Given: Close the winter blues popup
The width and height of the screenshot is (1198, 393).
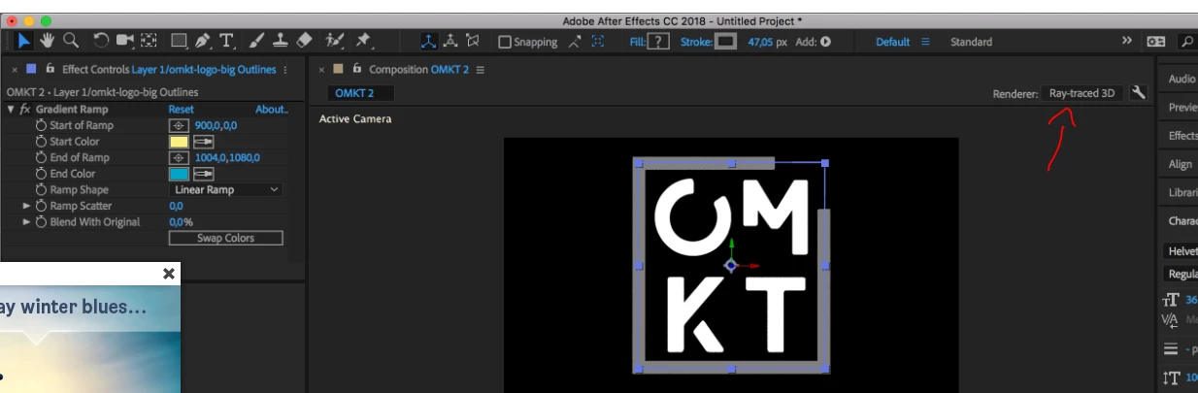Looking at the screenshot, I should pyautogui.click(x=169, y=274).
